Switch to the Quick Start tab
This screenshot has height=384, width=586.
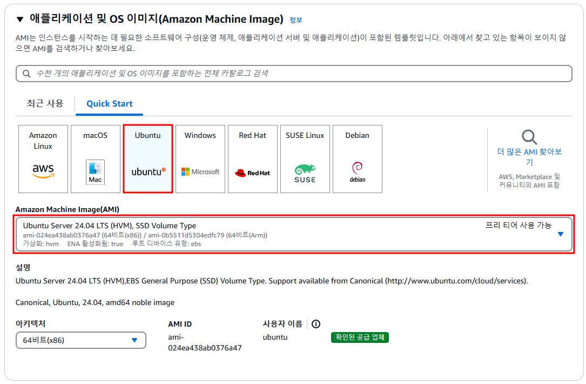click(x=110, y=104)
